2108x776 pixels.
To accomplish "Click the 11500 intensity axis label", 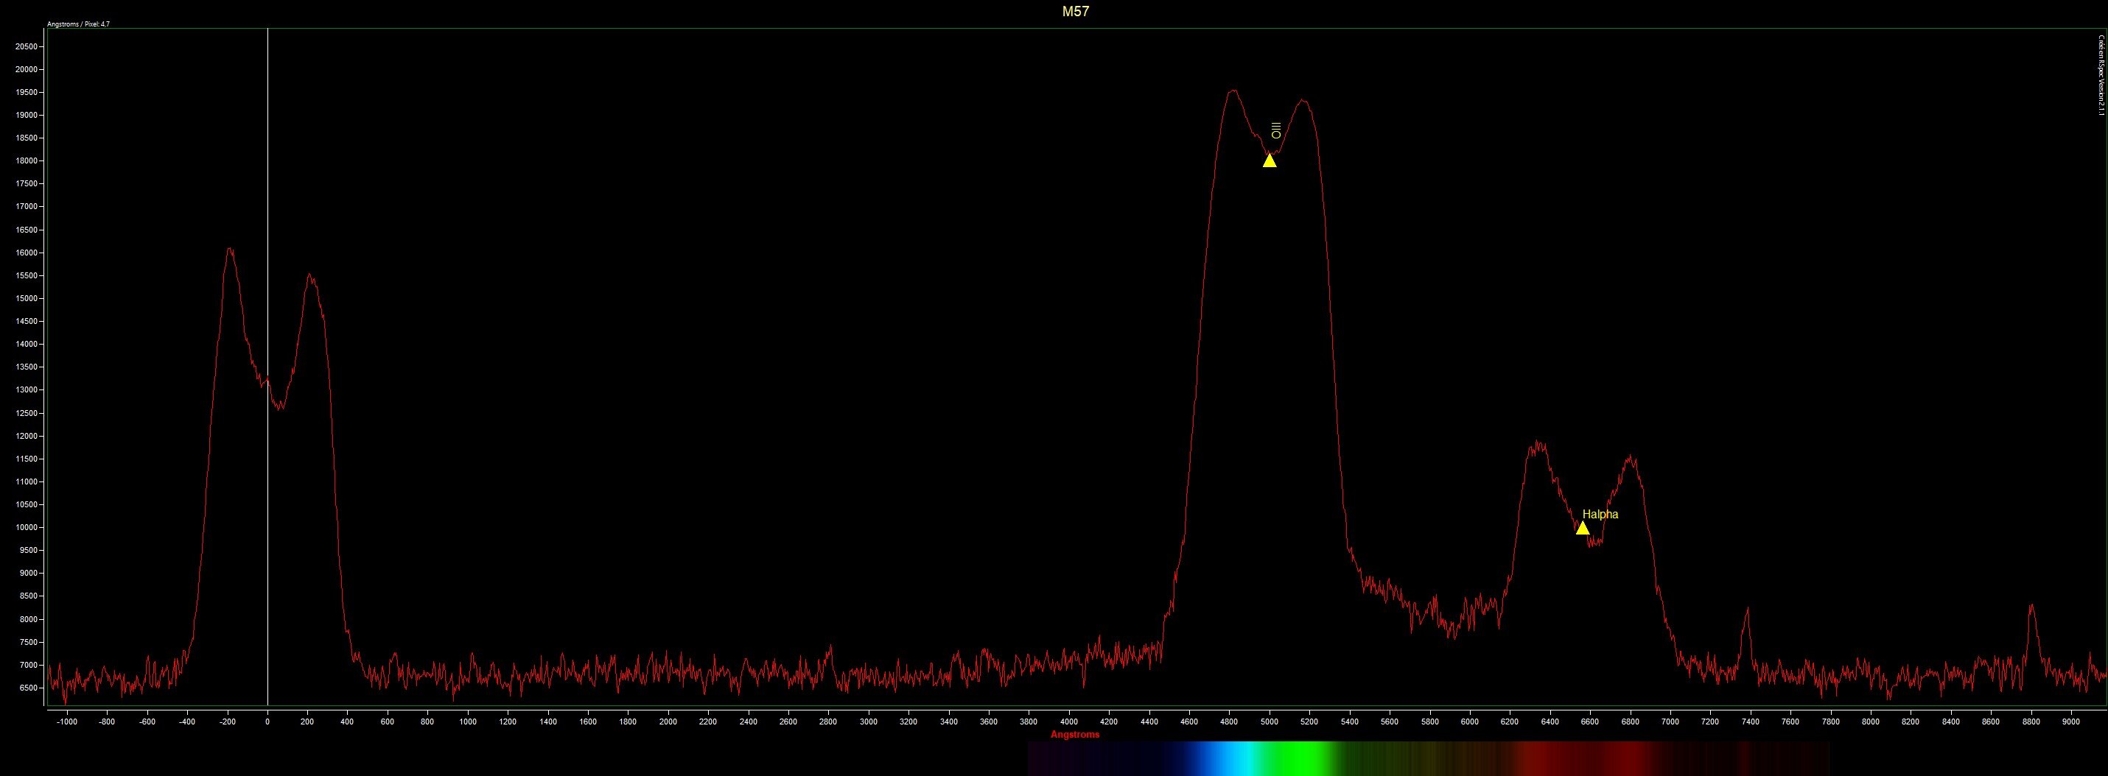I will (27, 459).
